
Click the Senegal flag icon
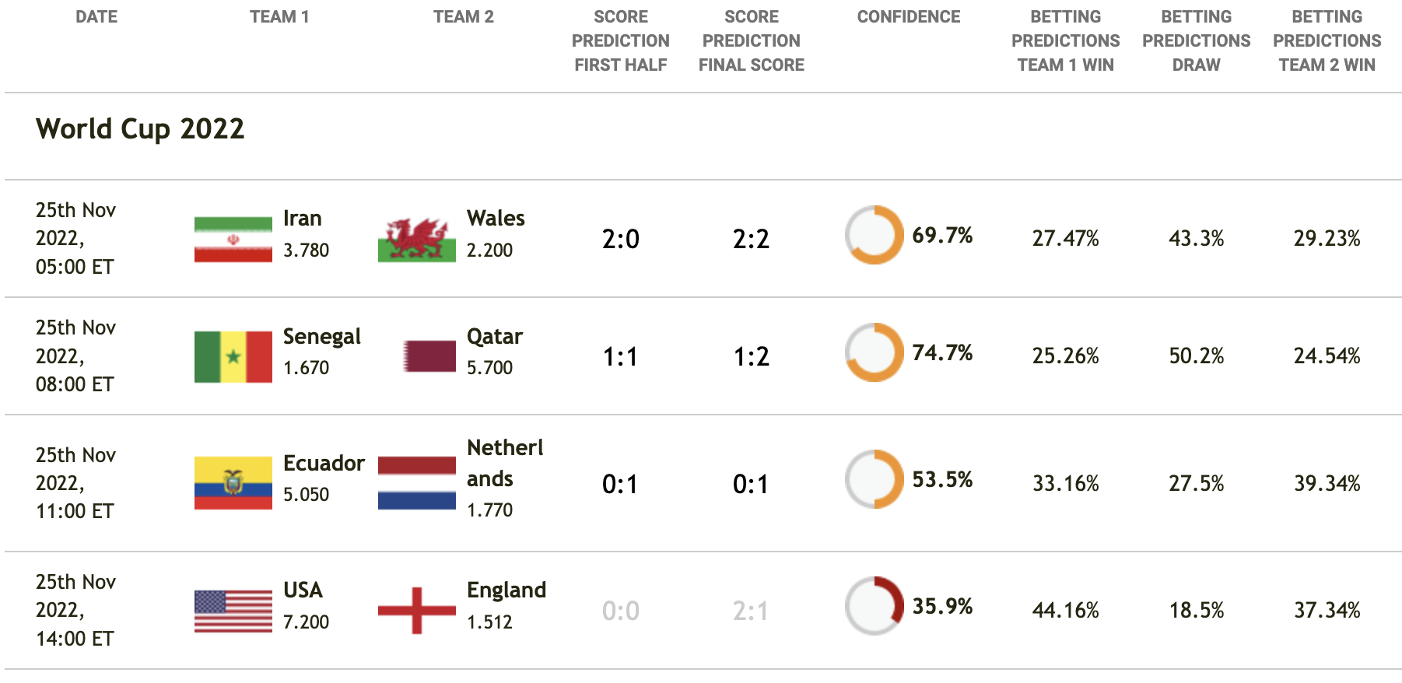(233, 357)
